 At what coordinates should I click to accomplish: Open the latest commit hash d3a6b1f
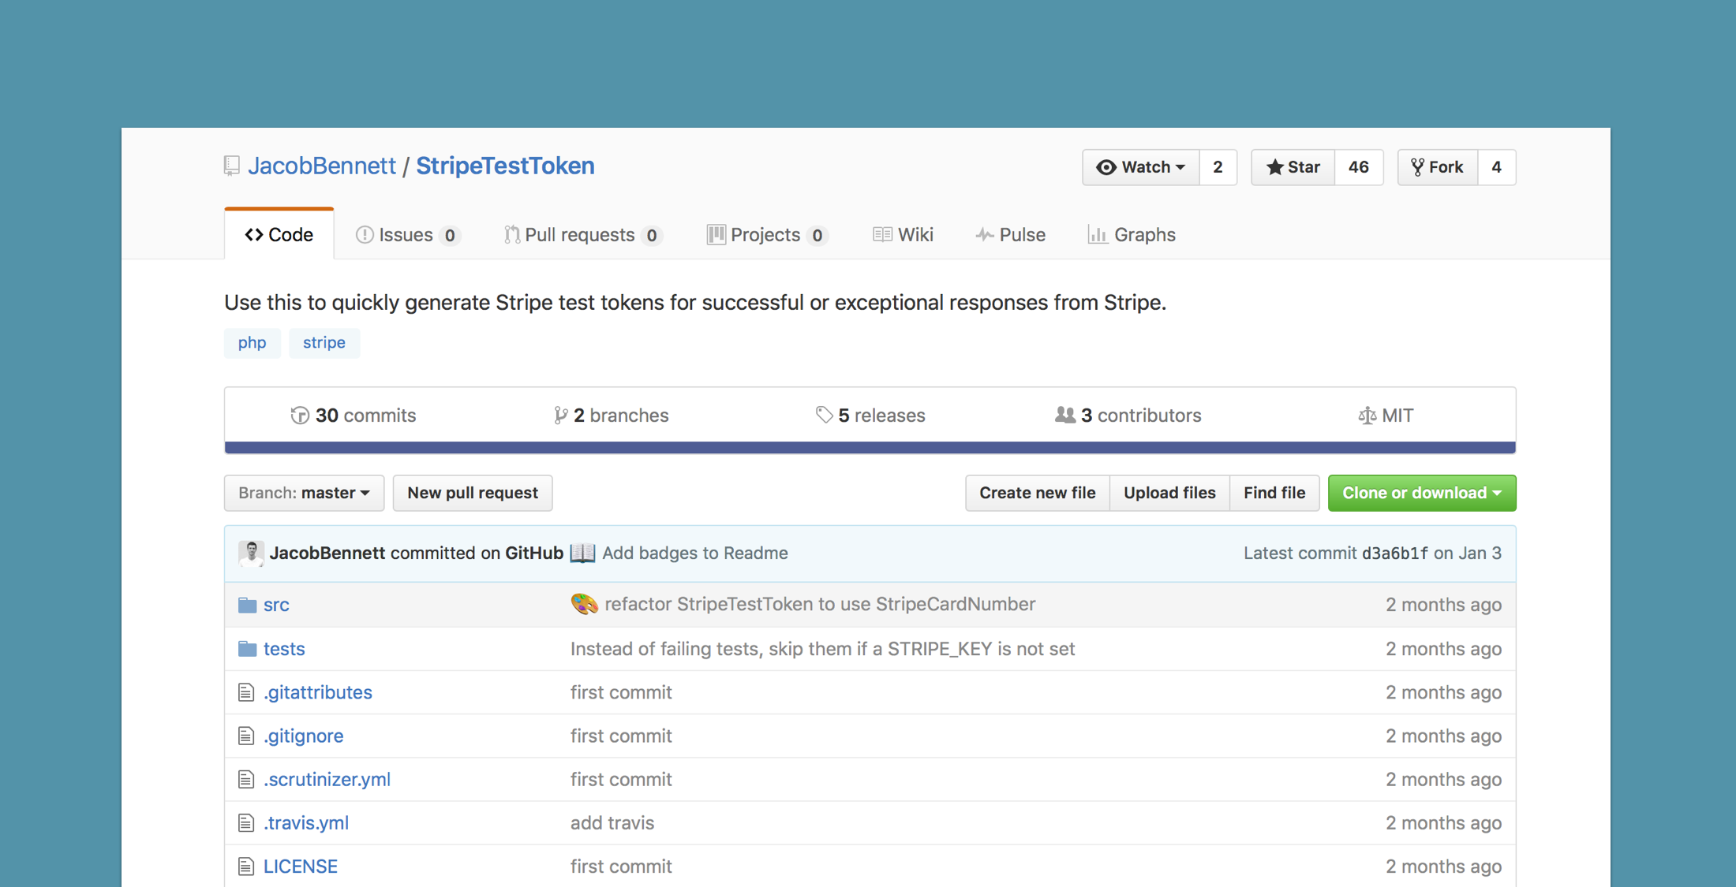(1394, 553)
